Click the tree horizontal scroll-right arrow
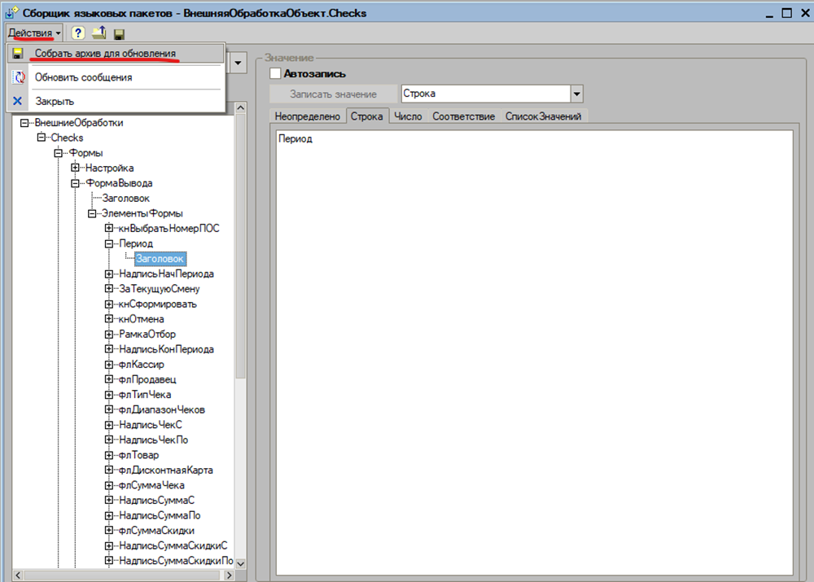The image size is (814, 582). point(229,575)
